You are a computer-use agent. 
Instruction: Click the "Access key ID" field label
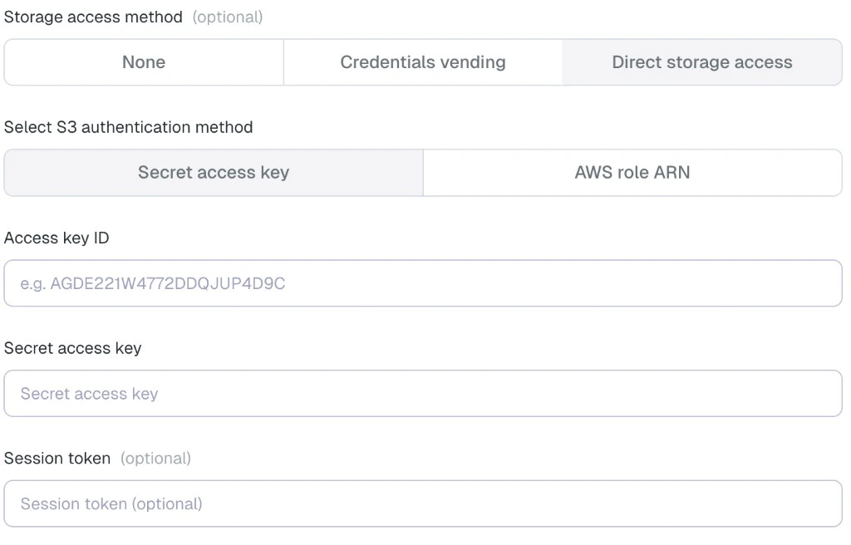click(57, 238)
